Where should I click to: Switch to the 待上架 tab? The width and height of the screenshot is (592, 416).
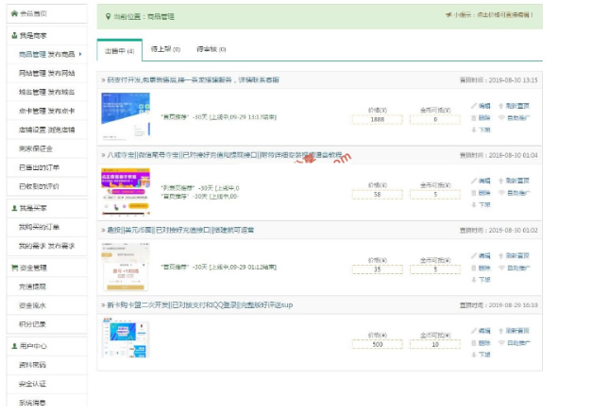pos(161,49)
